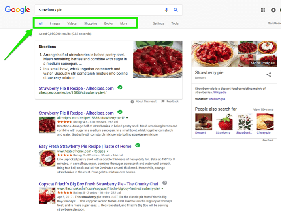Screen dimensions: 281x213
Task: Expand dropdown arrow next to thechunkychef.com URL
Action: [162, 188]
